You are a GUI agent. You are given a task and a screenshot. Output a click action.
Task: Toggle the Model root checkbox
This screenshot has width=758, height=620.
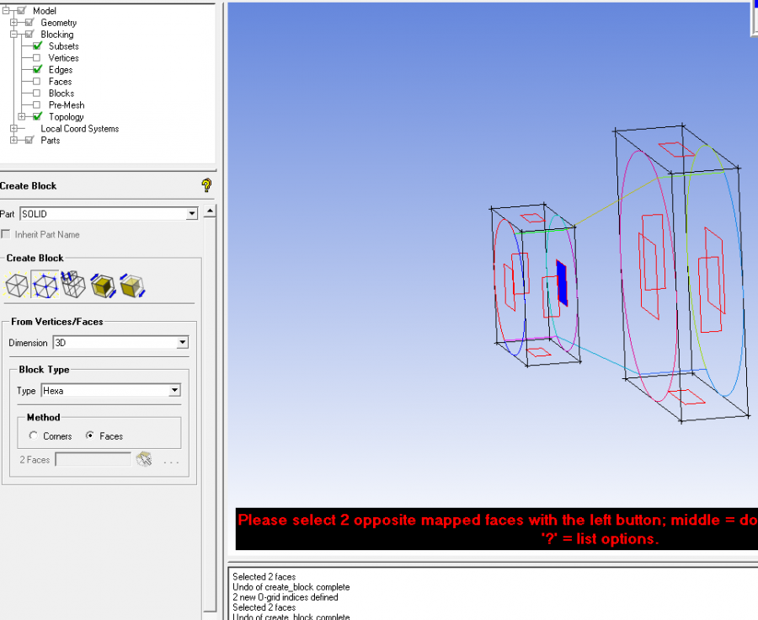point(21,10)
